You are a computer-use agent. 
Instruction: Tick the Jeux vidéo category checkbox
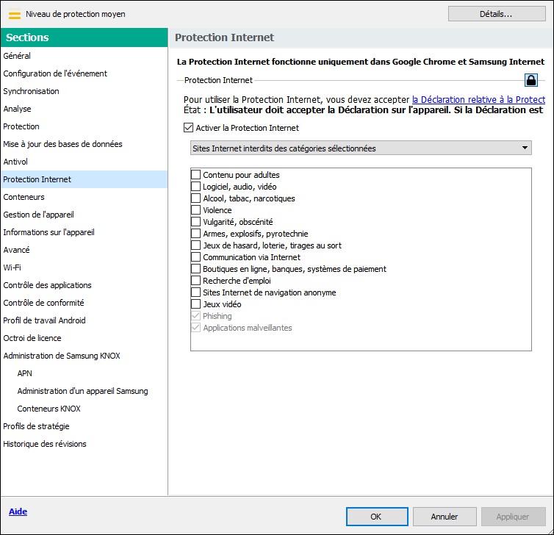pos(195,304)
